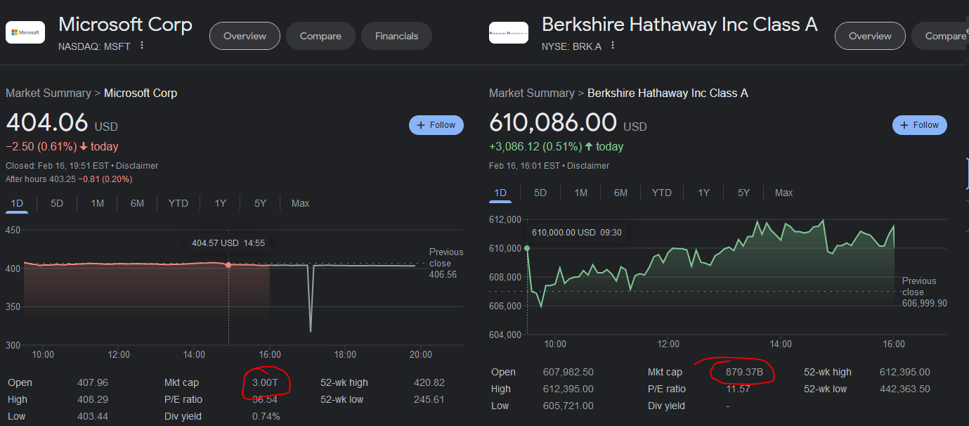Click the 610,086.00 price of Berkshire Hathaway

(x=553, y=122)
